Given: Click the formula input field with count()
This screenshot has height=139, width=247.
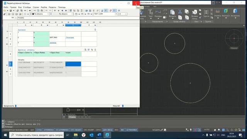Looking at the screenshot, I should (x=78, y=18).
